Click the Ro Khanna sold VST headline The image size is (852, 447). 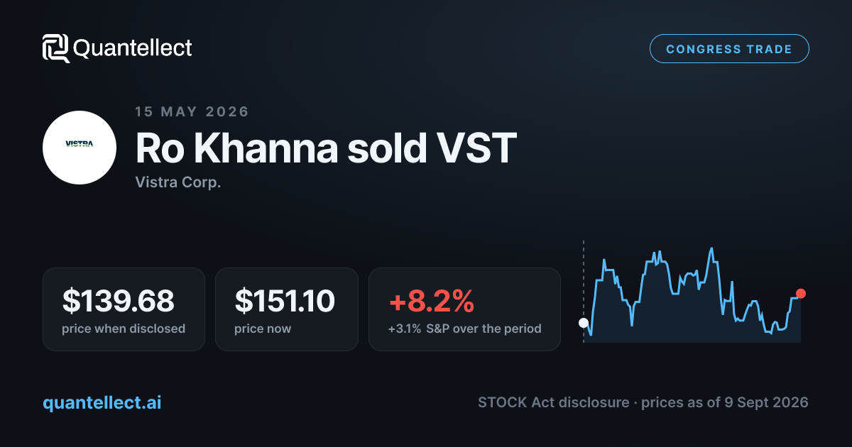pos(326,149)
